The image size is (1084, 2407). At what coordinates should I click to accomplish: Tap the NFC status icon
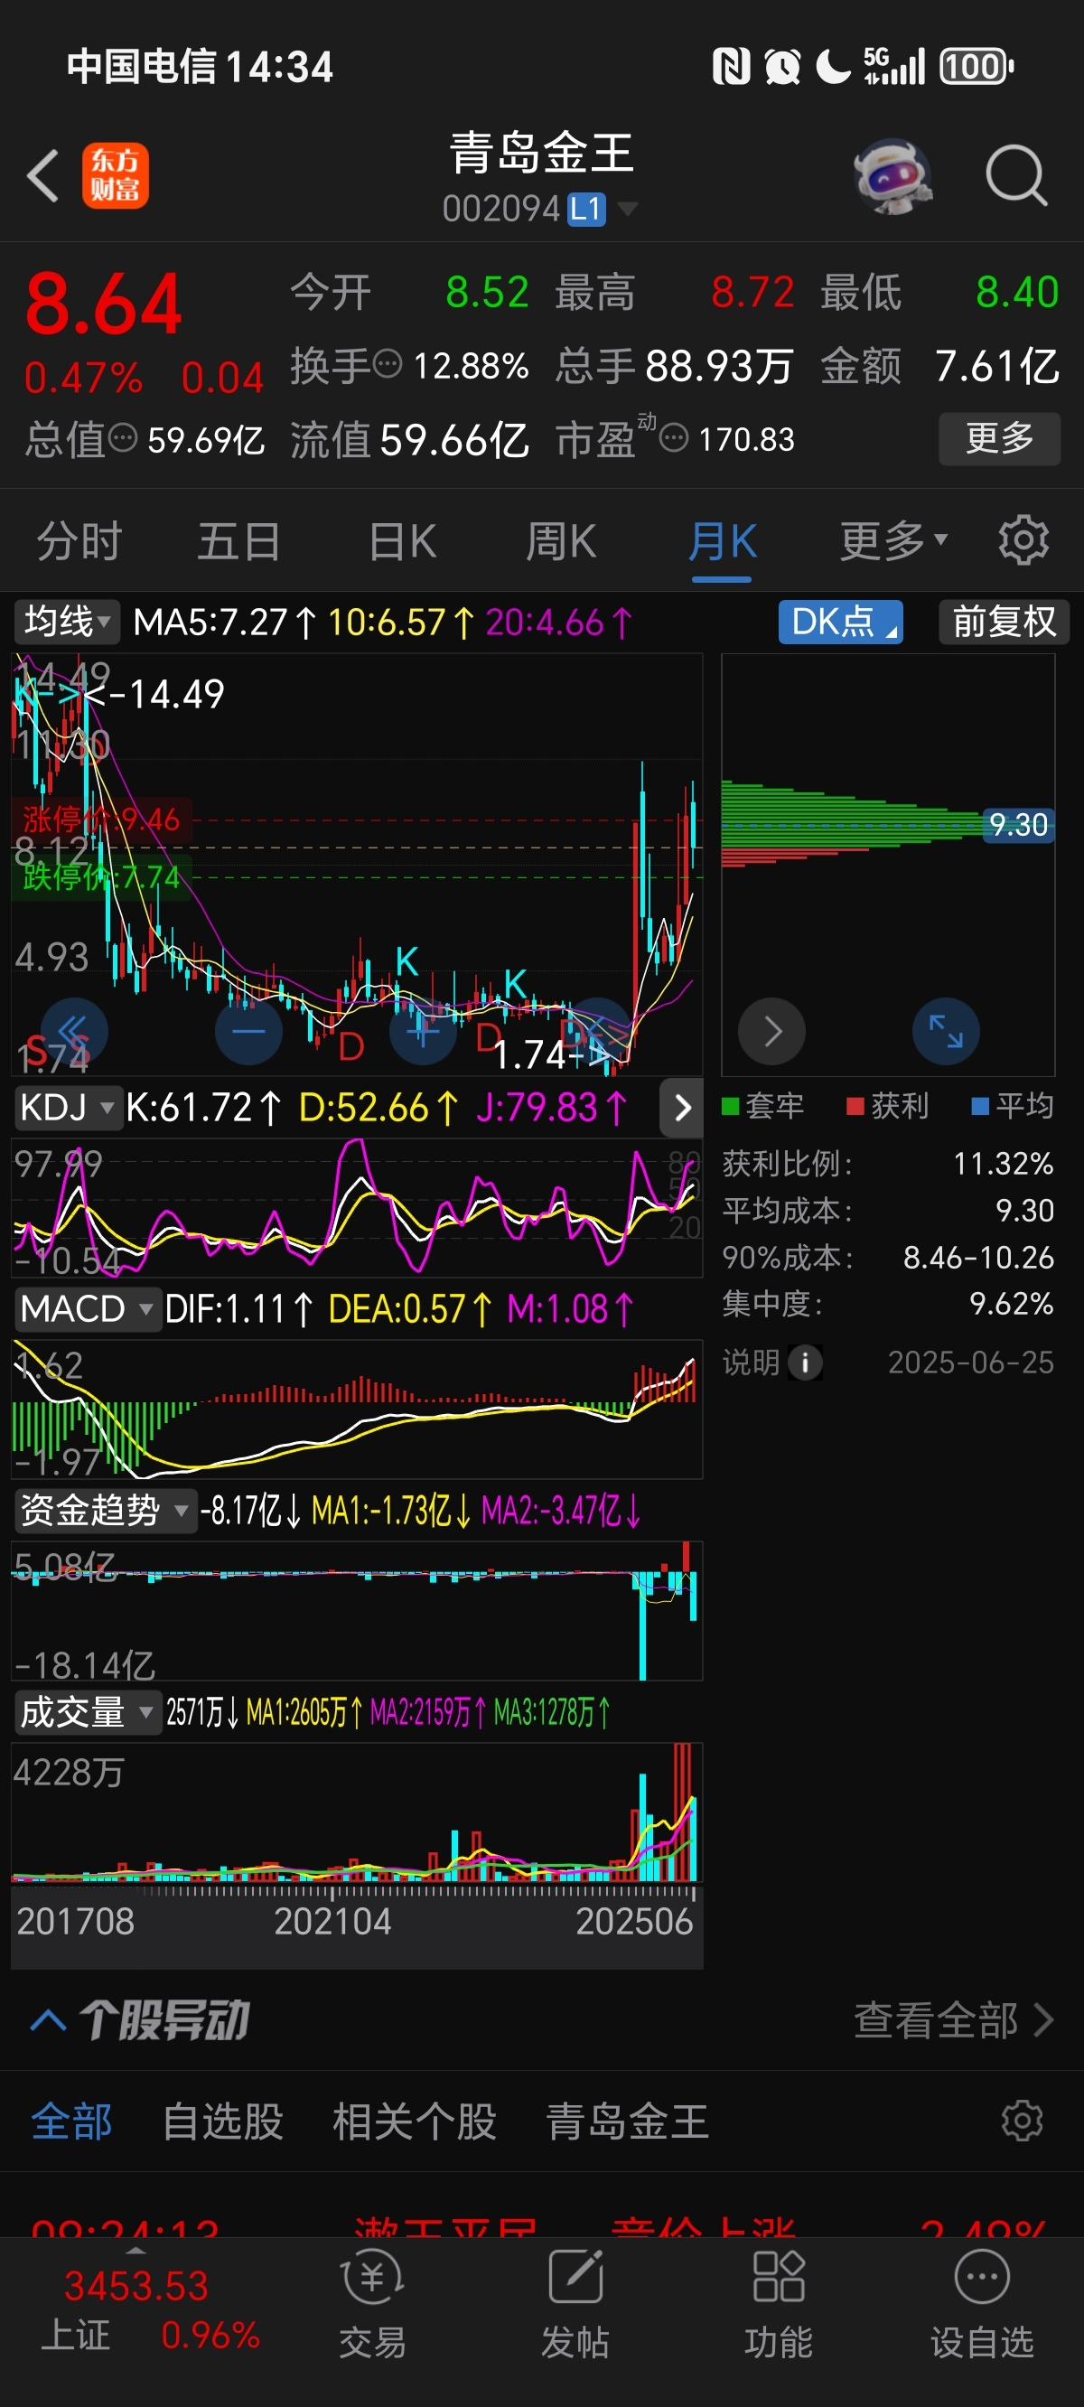tap(731, 66)
